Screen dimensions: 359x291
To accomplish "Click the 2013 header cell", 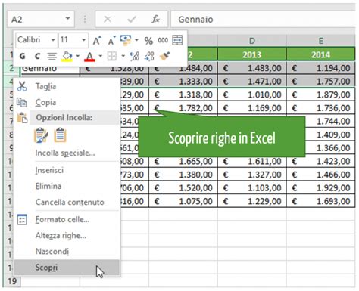I will [x=252, y=54].
